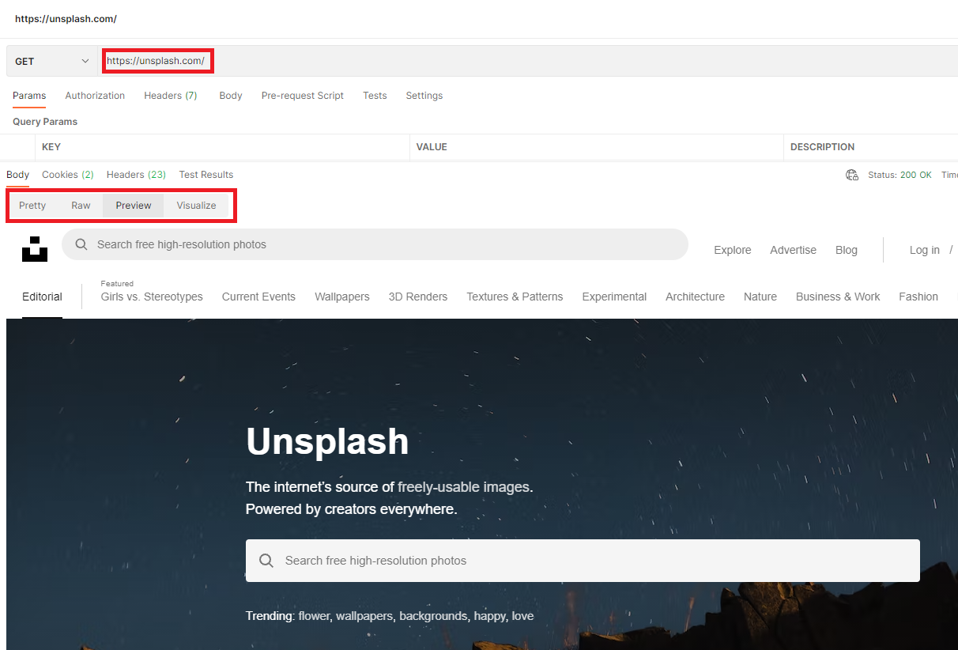Screen dimensions: 958x650
Task: Open Girls vs. Stereotypes featured topic
Action: pos(152,297)
